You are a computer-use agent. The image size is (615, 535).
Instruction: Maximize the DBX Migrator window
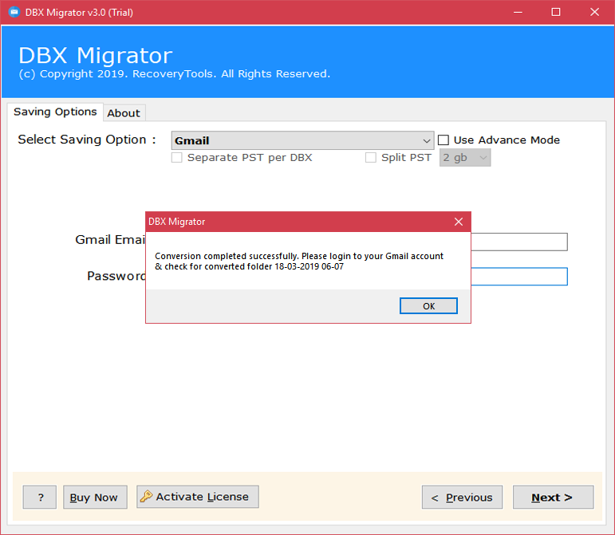pos(556,12)
